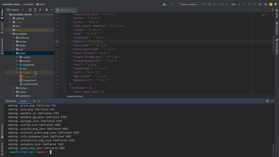
Task: Show Git history clock icon
Action: tap(255, 4)
